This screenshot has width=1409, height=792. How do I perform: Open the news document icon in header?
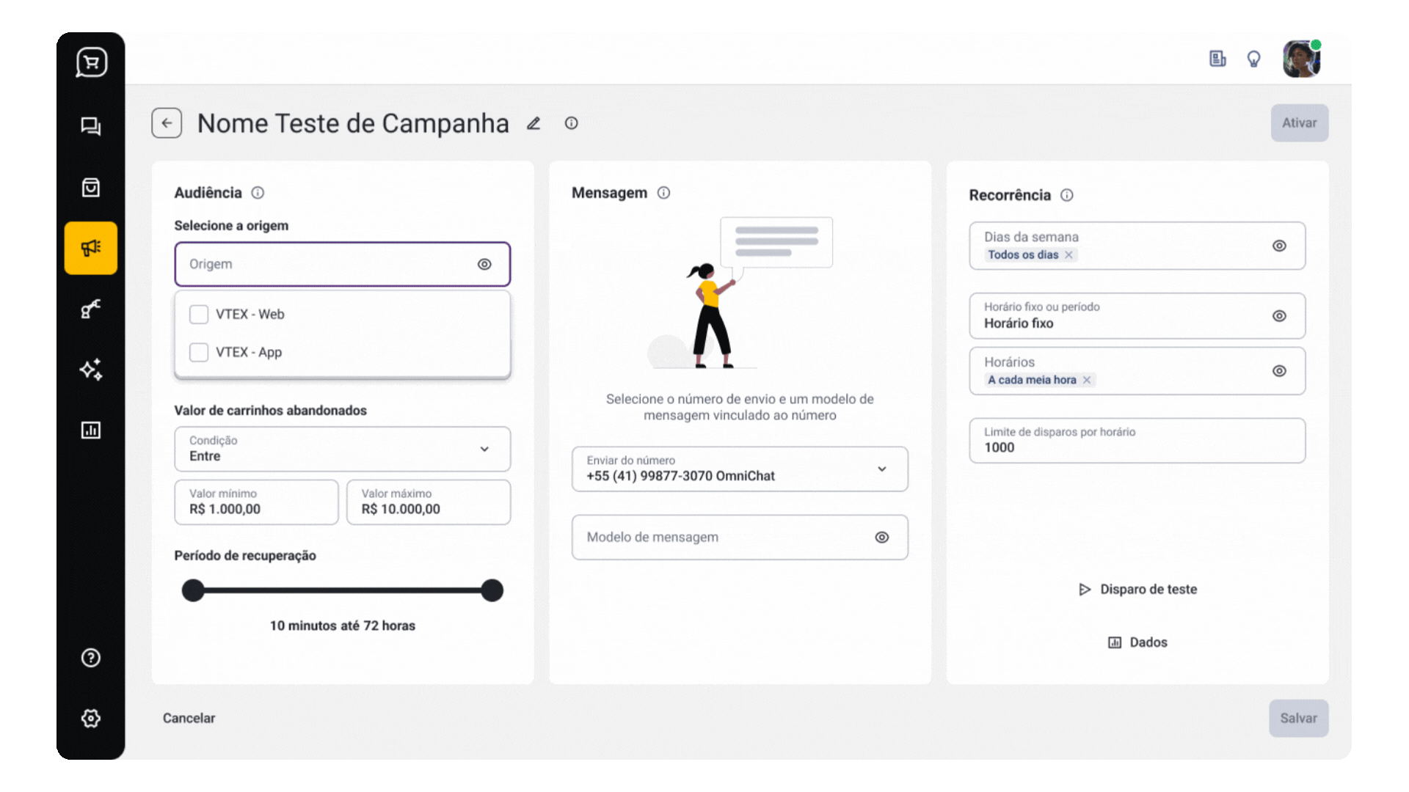[x=1217, y=59]
